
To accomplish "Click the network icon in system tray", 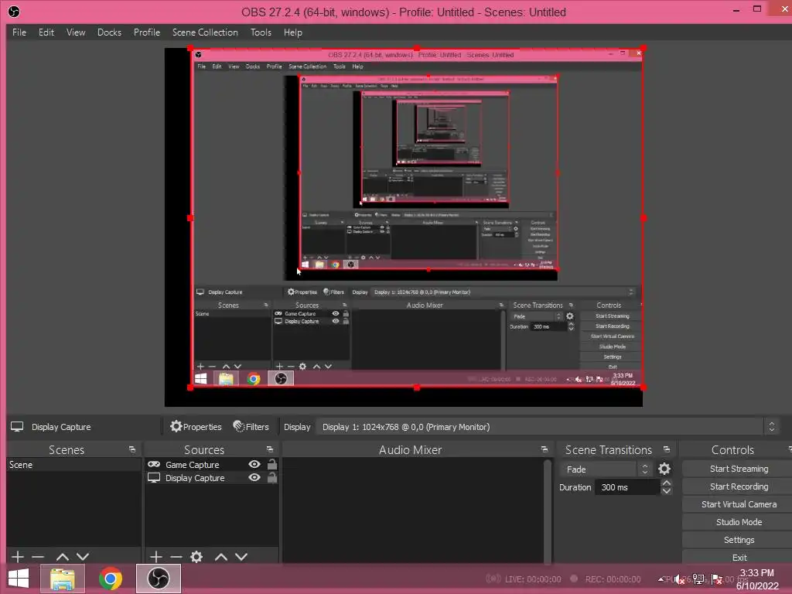I will point(698,579).
